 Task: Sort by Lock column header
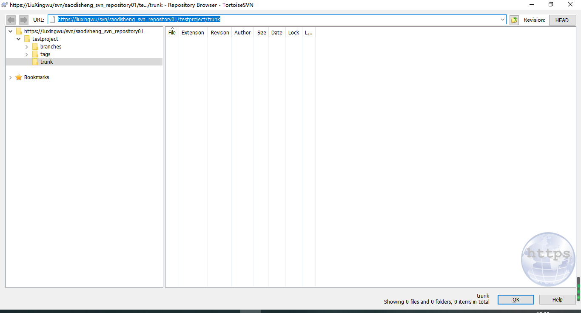[294, 33]
